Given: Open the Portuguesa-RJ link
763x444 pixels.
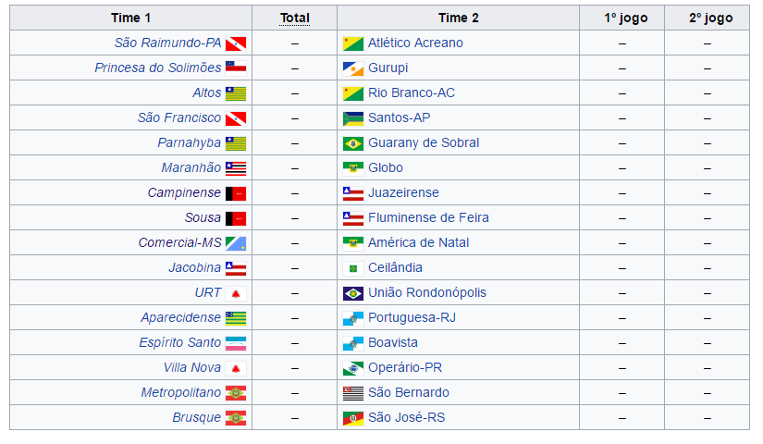Looking at the screenshot, I should click(412, 318).
